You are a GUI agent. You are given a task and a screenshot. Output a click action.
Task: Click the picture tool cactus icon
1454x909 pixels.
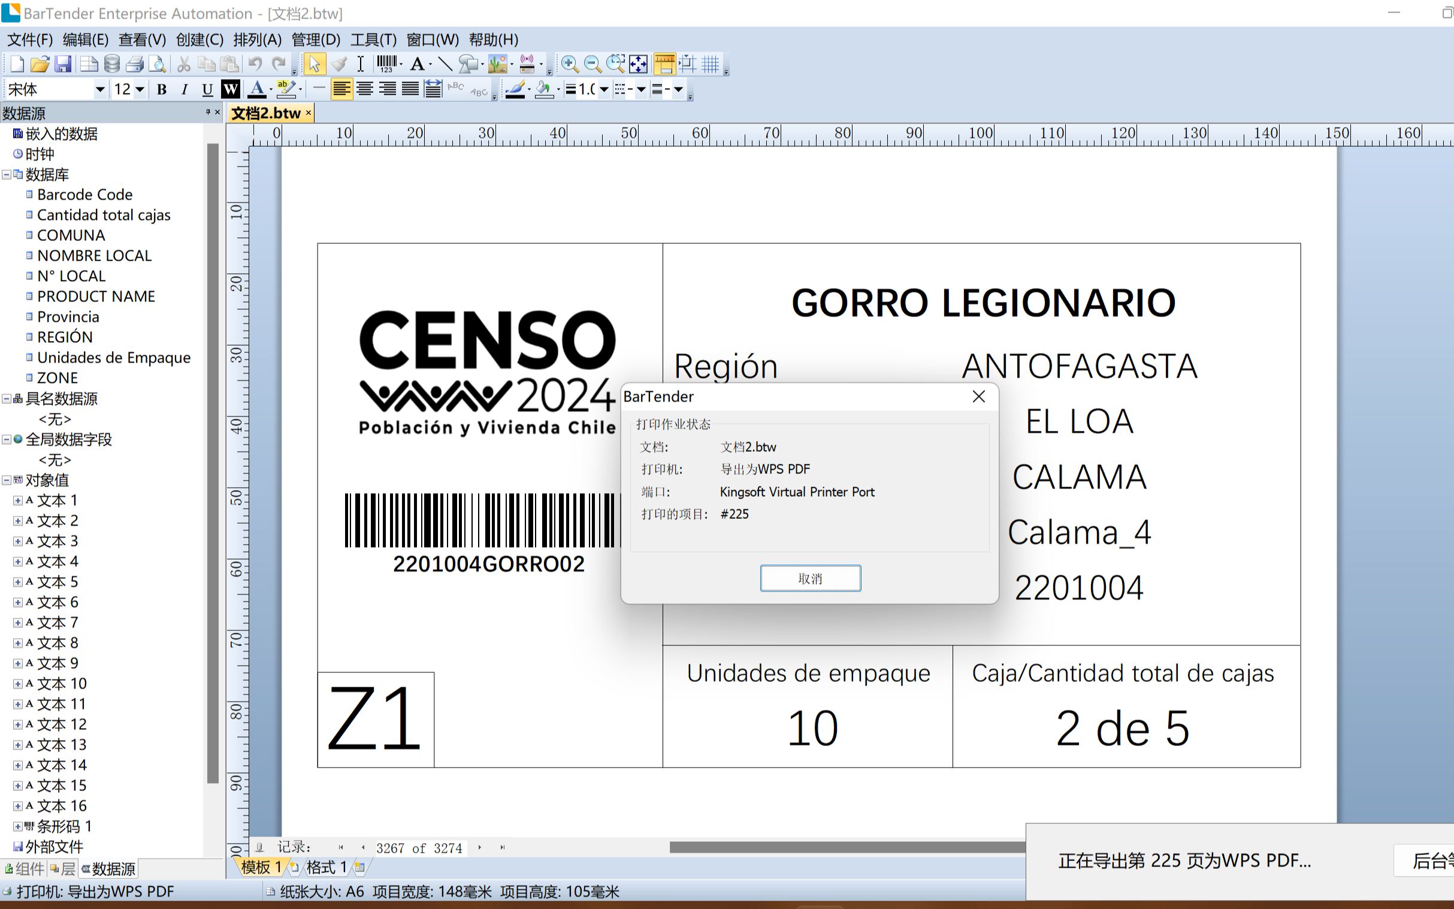pos(497,64)
